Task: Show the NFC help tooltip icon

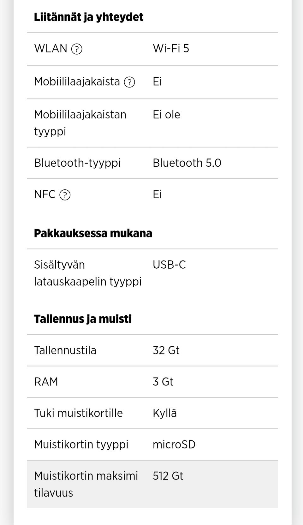Action: click(65, 195)
